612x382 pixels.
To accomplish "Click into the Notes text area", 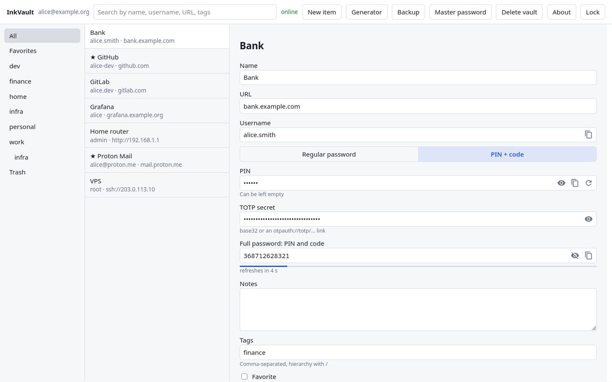I will [418, 309].
